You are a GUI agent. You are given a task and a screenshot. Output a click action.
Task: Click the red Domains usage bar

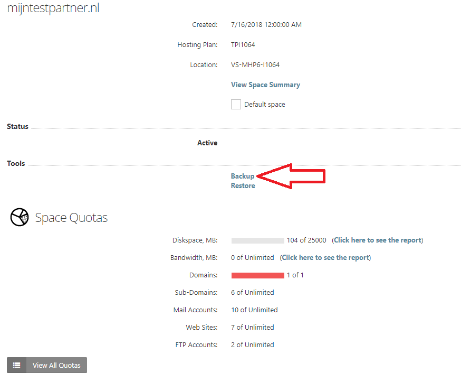coord(258,275)
